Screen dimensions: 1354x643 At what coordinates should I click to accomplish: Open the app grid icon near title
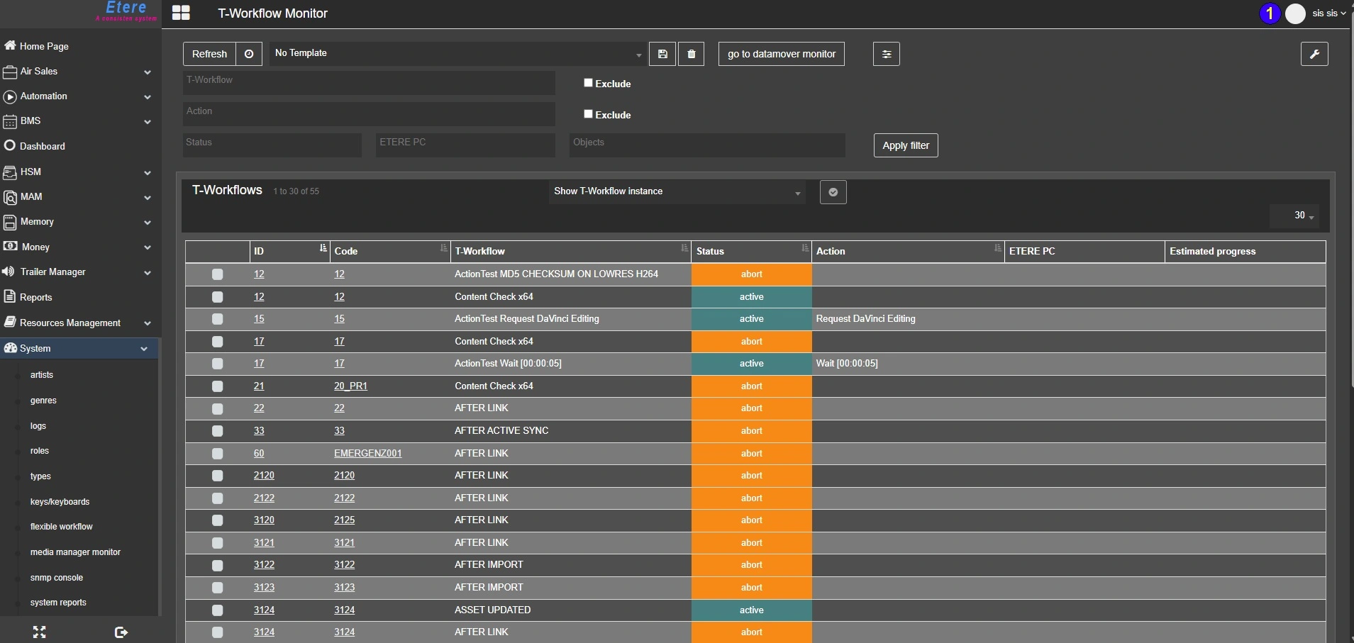(182, 13)
